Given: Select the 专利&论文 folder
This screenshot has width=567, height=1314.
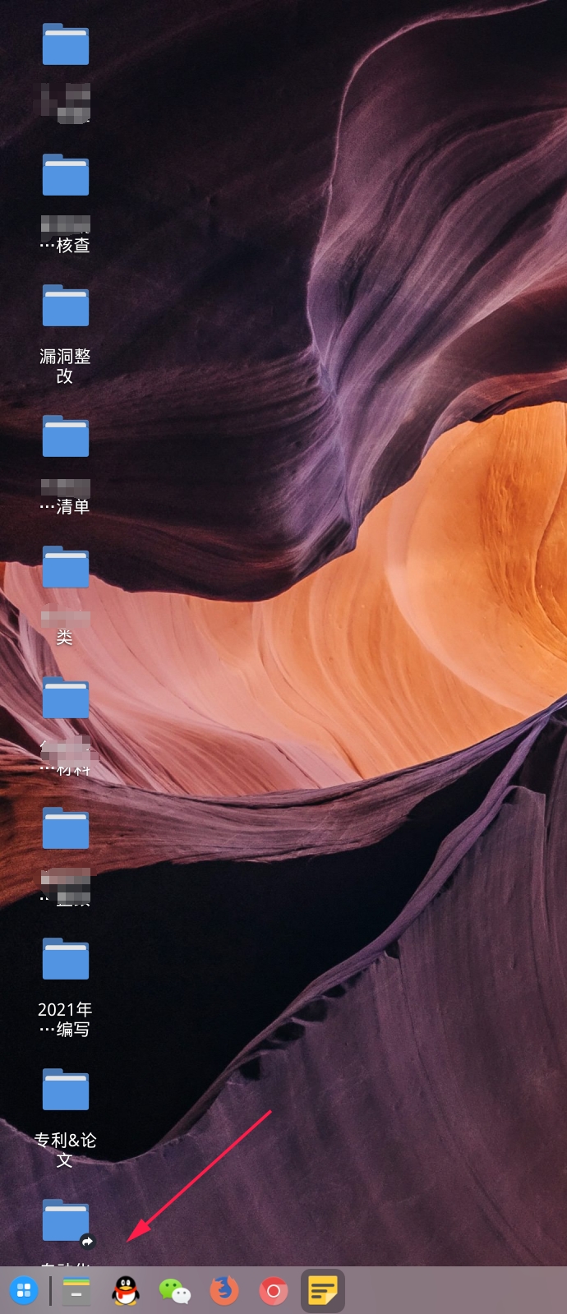Looking at the screenshot, I should point(66,1090).
